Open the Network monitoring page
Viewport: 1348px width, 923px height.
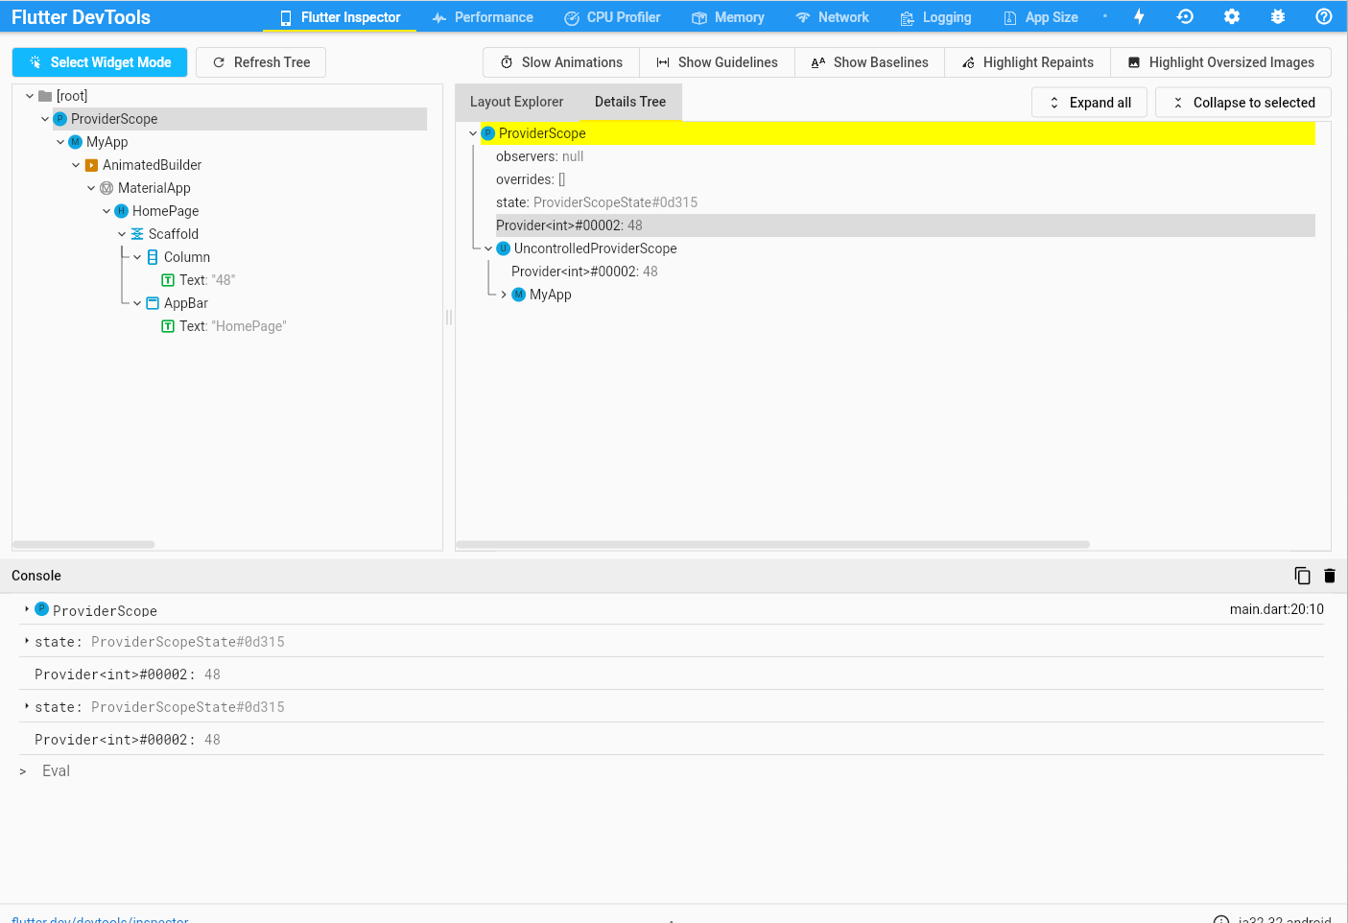tap(832, 16)
